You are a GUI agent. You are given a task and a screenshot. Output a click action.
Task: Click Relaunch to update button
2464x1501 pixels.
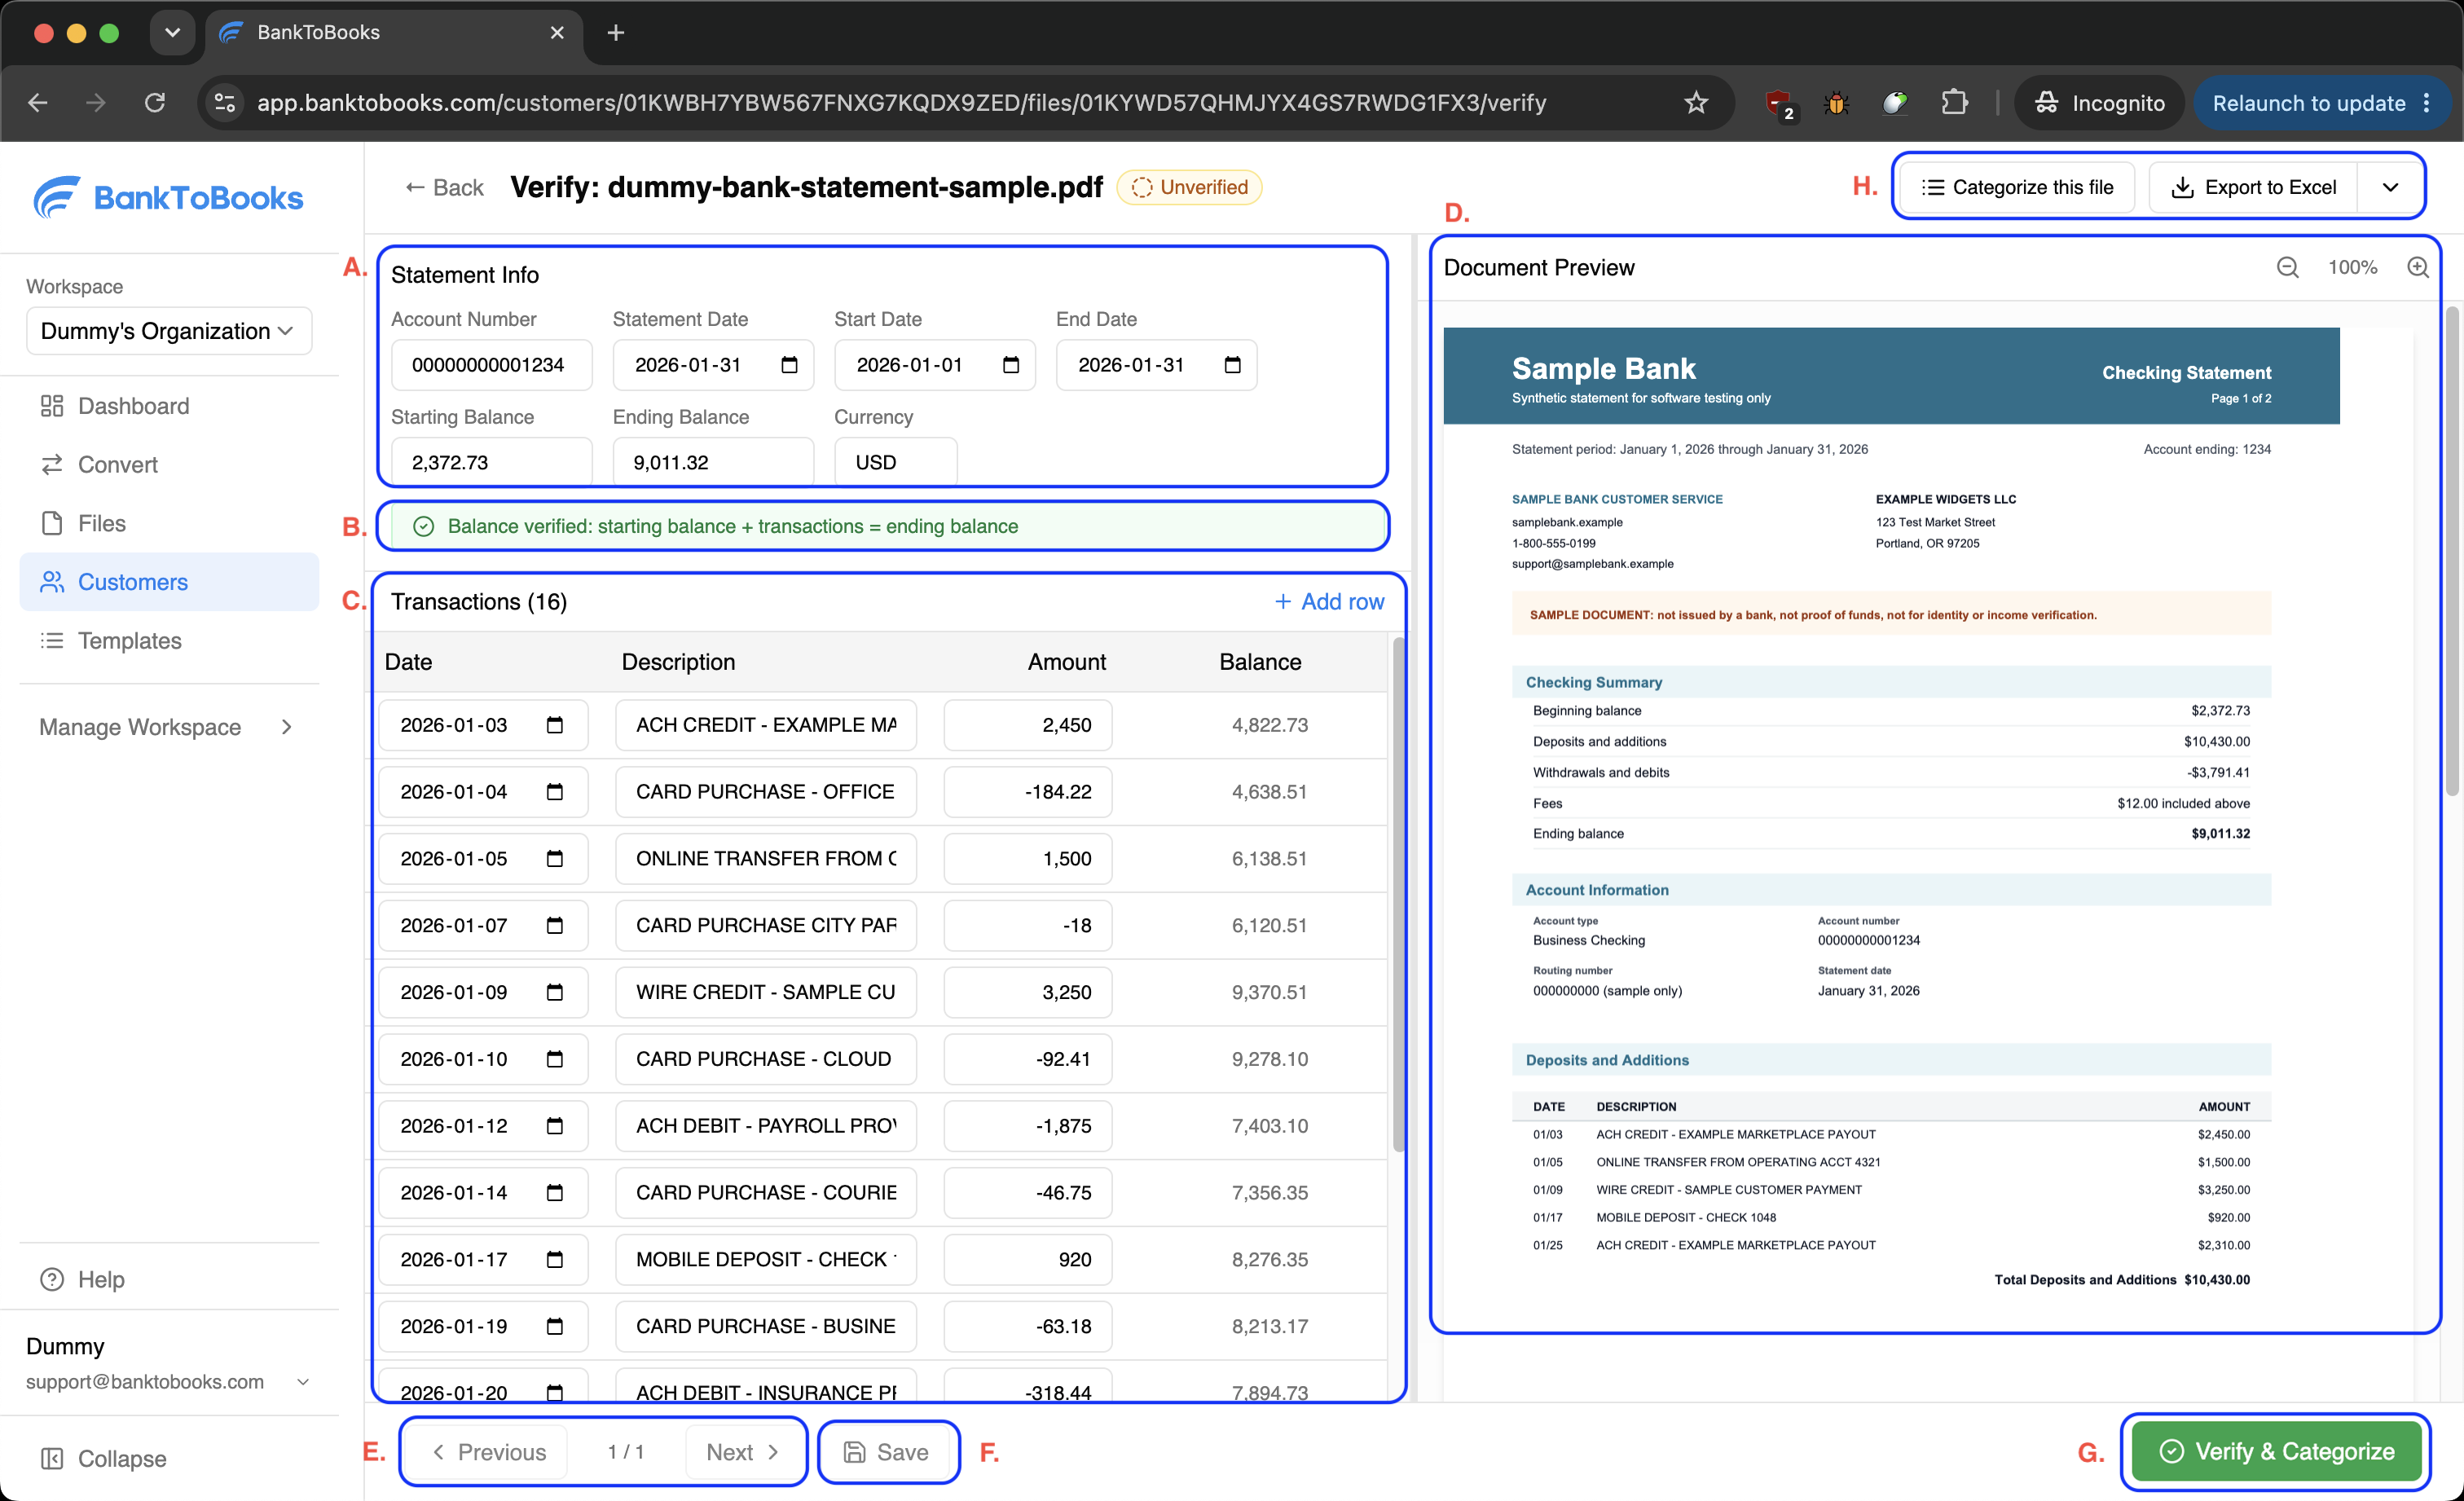click(x=2322, y=103)
